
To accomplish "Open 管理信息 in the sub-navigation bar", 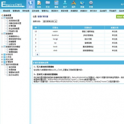I will coord(16,11).
